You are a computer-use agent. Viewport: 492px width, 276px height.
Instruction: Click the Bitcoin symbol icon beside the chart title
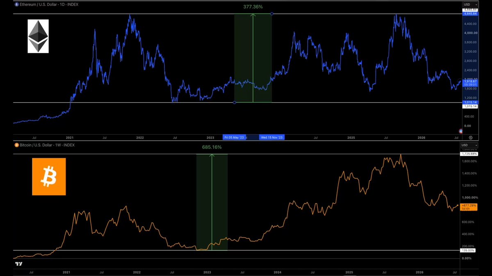pos(17,145)
